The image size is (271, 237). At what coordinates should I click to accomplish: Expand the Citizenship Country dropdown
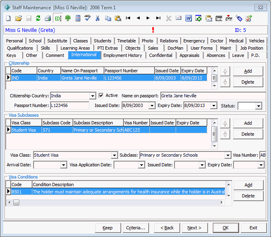point(92,96)
